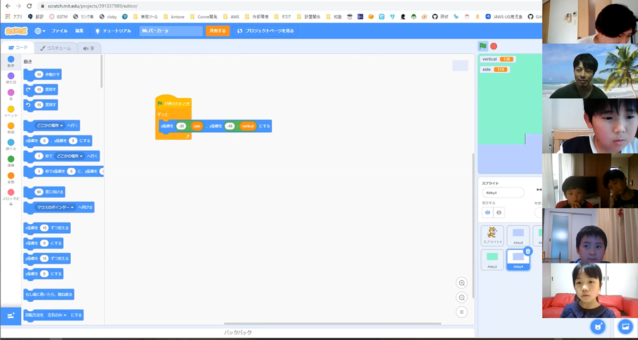Viewport: 638px width, 340px height.
Task: Open 左右のみ rotation style dropdown
Action: pyautogui.click(x=58, y=315)
